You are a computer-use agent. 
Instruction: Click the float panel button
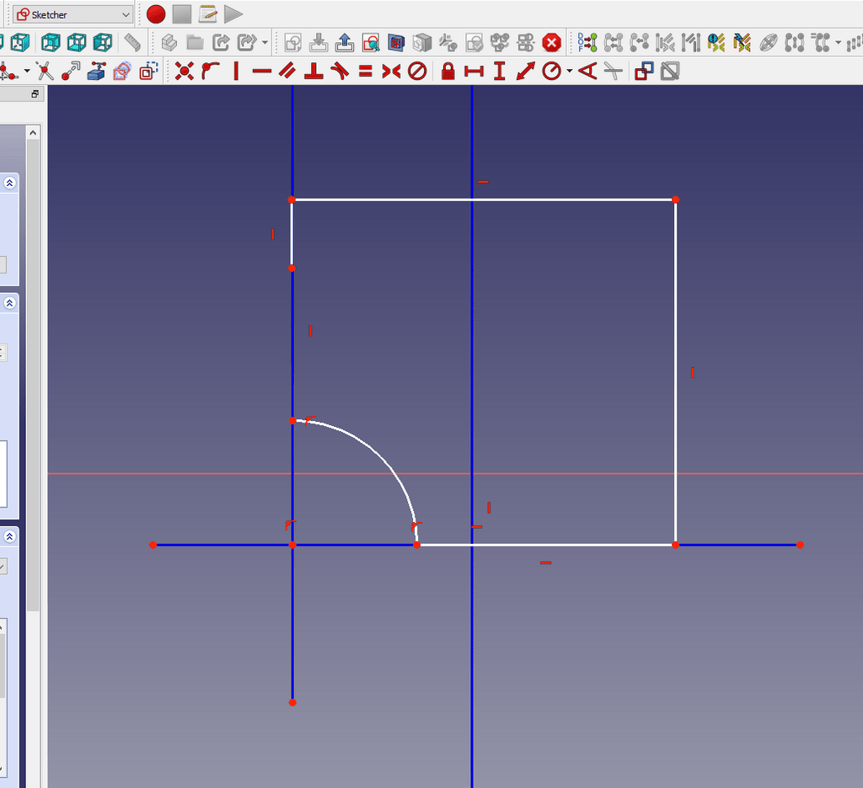tap(35, 94)
